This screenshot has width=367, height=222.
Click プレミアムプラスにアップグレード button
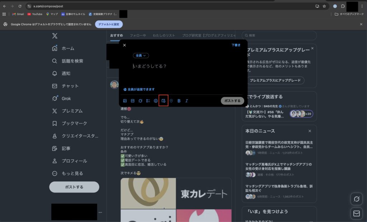coord(275,80)
